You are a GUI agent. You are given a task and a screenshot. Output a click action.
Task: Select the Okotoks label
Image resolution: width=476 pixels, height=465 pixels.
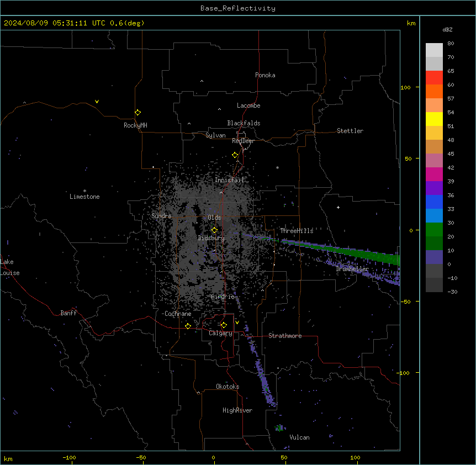point(228,387)
